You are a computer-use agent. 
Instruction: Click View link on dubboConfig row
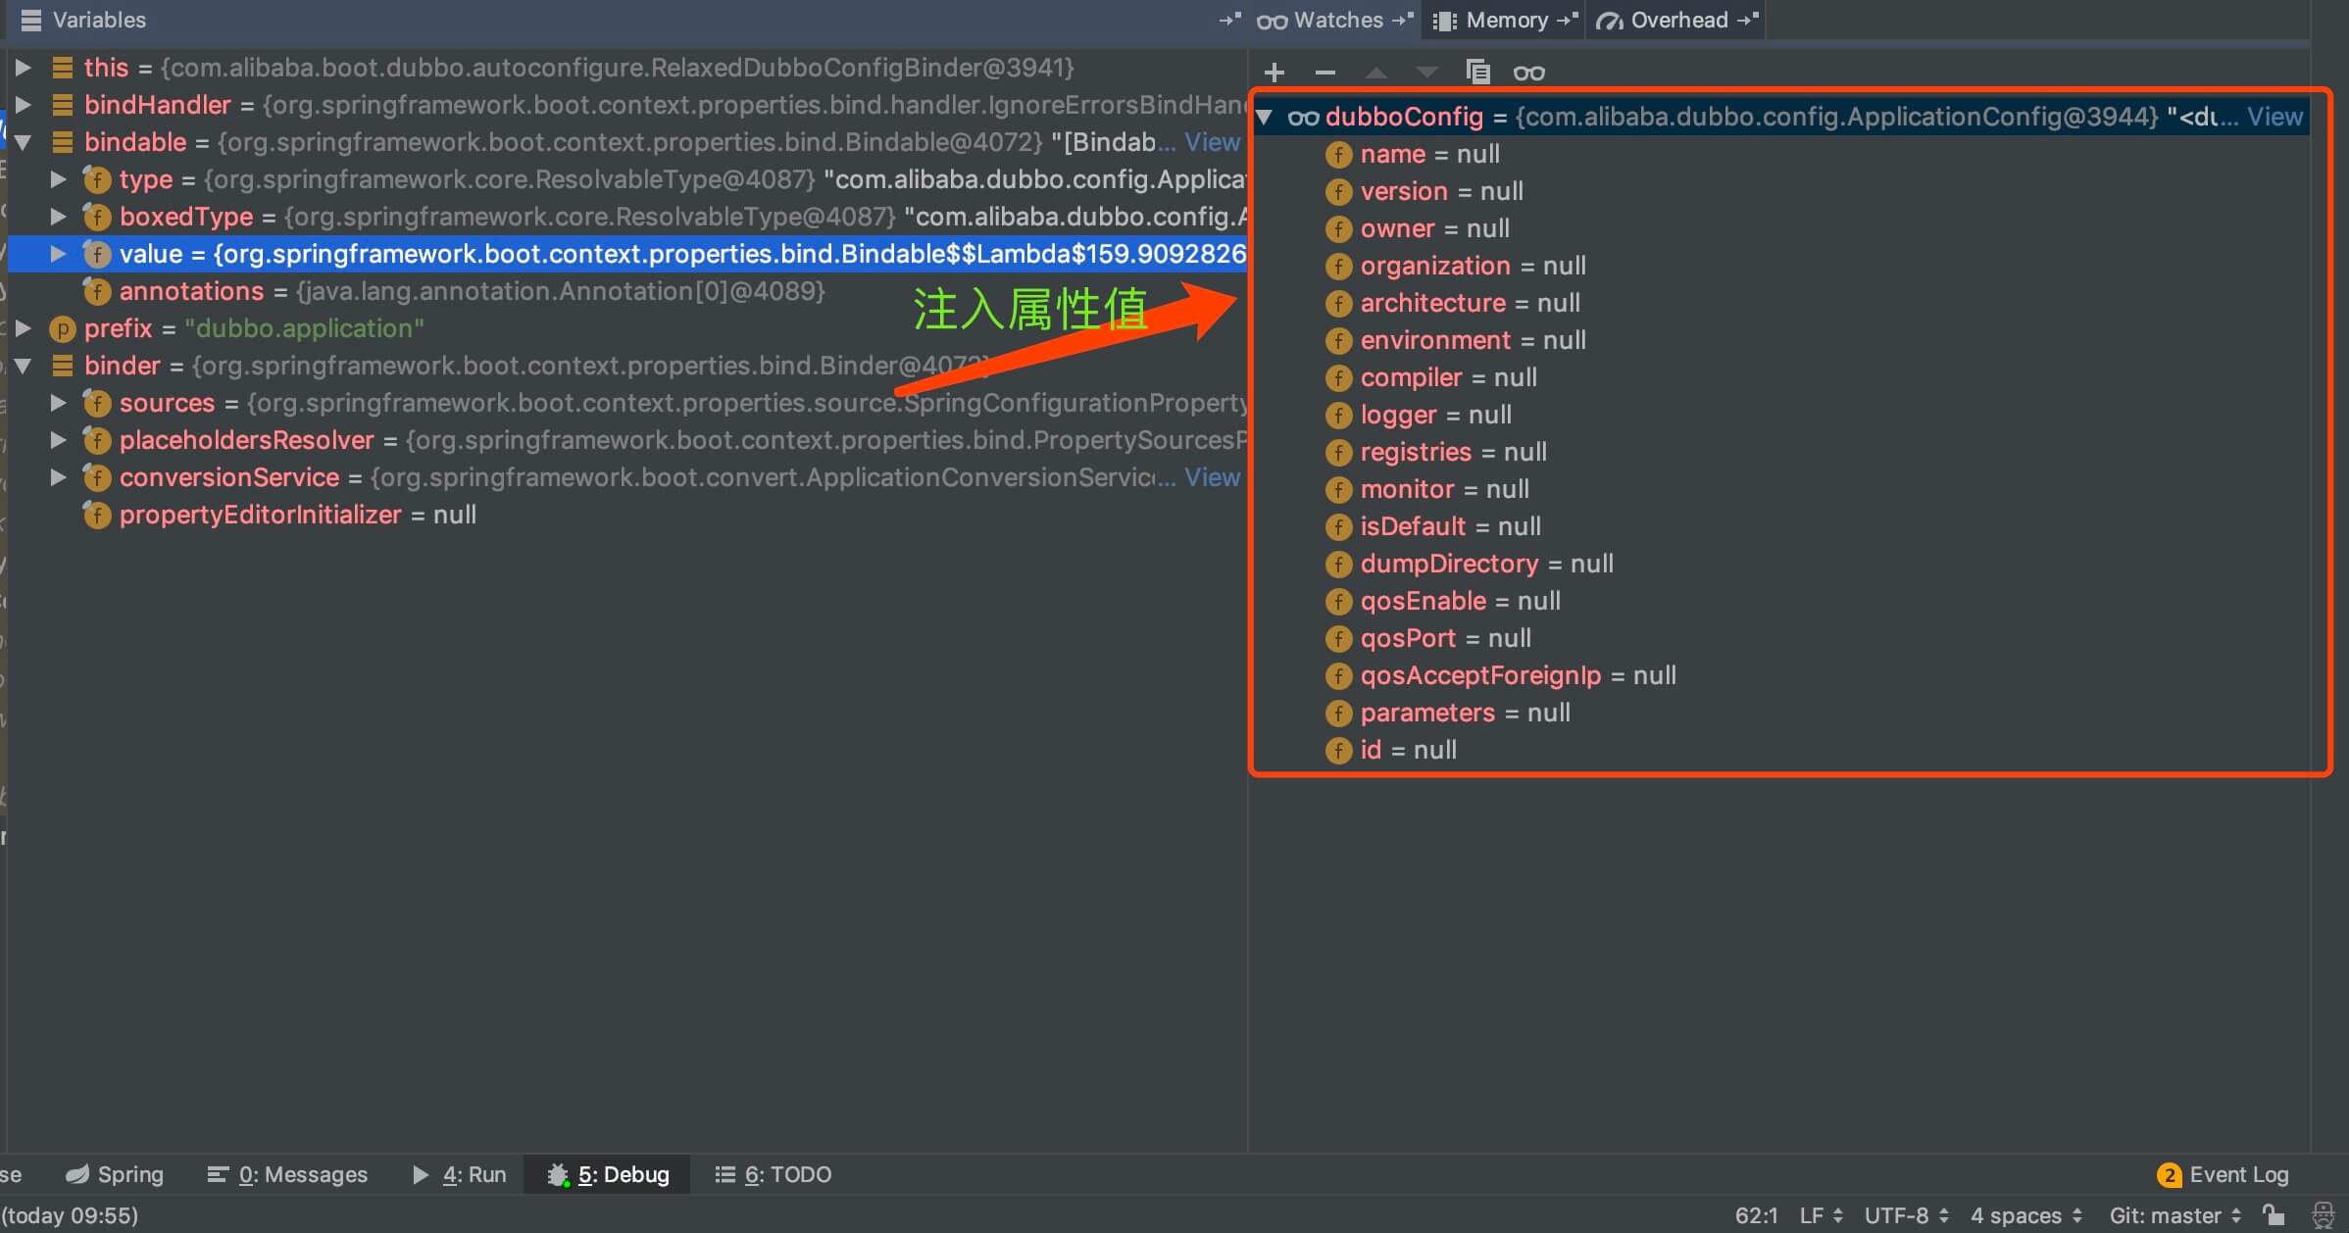(2274, 118)
